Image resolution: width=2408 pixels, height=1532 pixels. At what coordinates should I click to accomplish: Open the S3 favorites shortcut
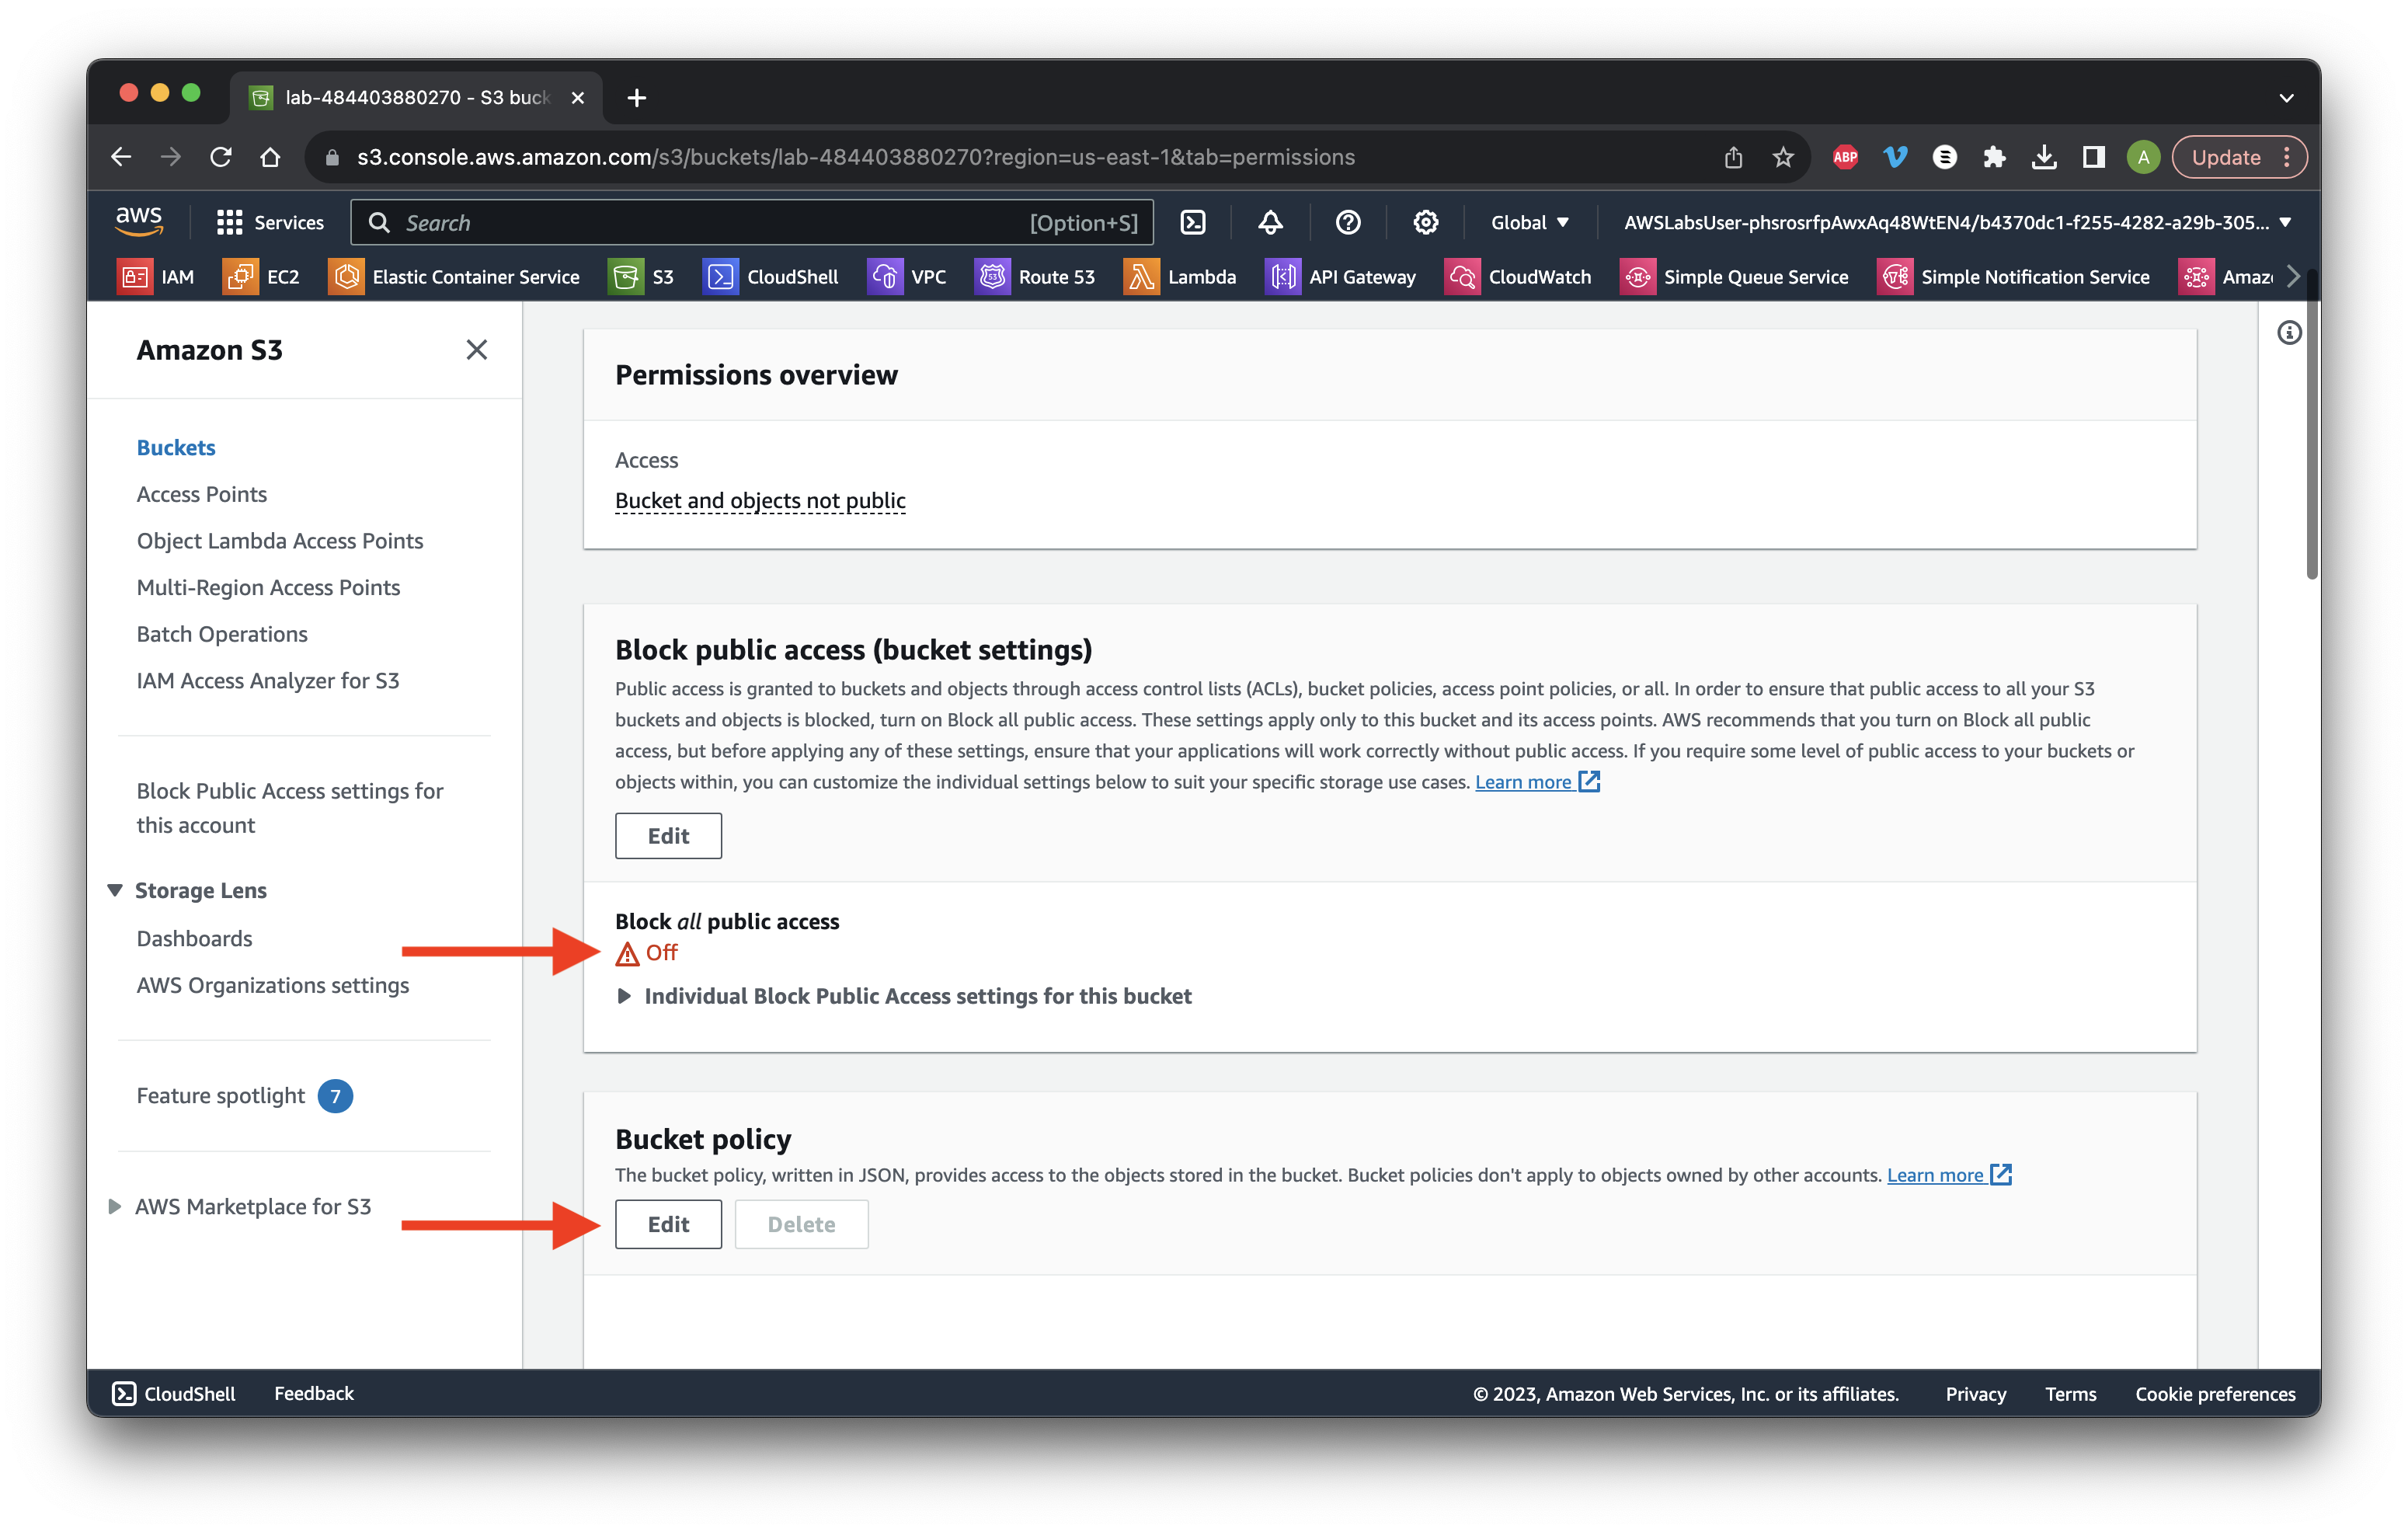(641, 277)
